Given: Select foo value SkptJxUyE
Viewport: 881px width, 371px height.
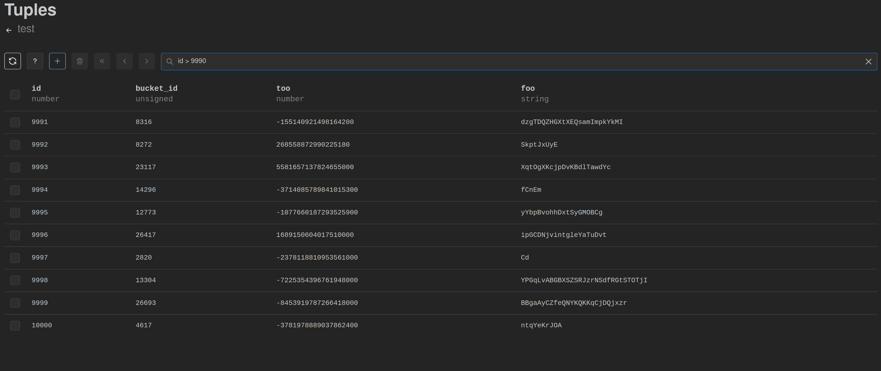Looking at the screenshot, I should pos(539,144).
